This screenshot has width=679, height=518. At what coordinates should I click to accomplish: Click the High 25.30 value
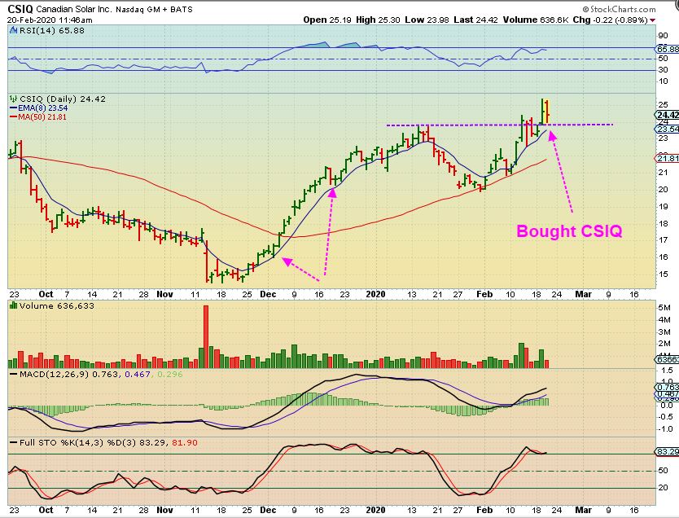pyautogui.click(x=377, y=20)
